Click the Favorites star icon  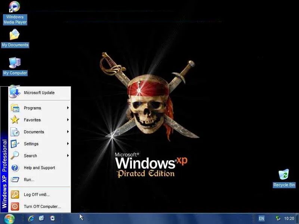(x=15, y=120)
